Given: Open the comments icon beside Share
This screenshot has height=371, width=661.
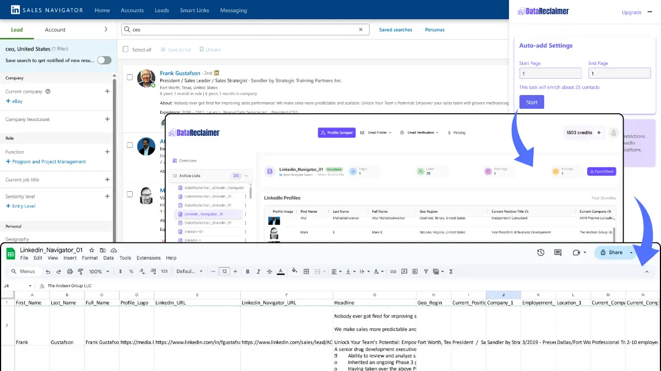Looking at the screenshot, I should [x=557, y=252].
